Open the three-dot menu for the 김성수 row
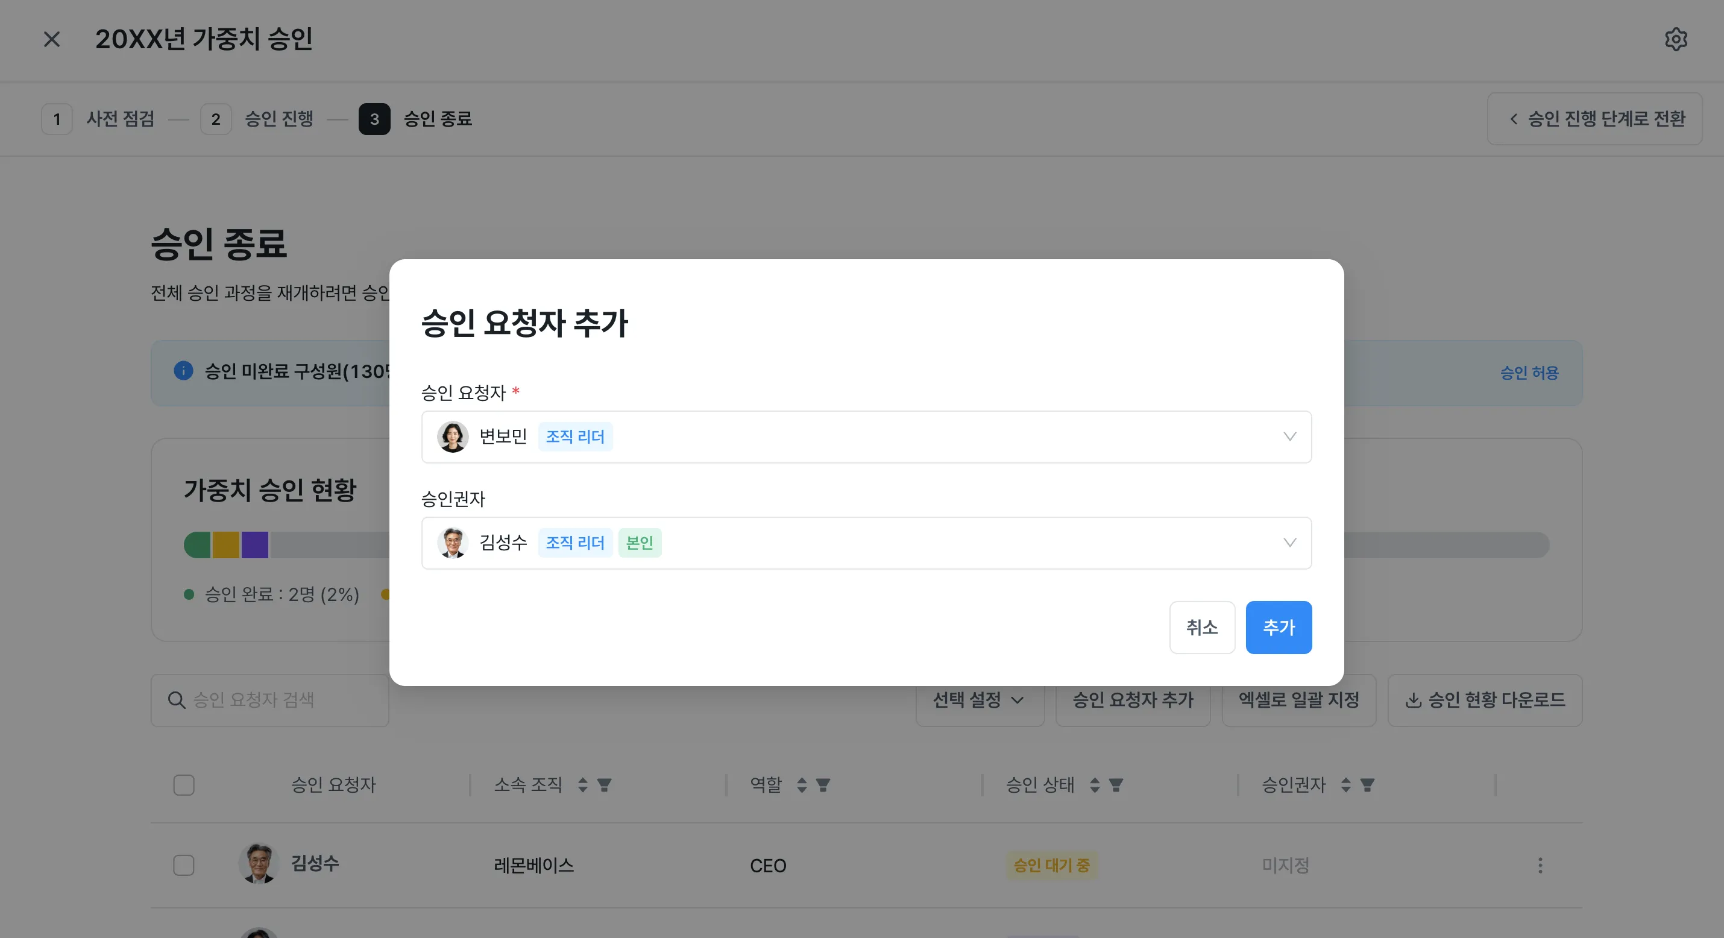The image size is (1724, 938). [1540, 865]
